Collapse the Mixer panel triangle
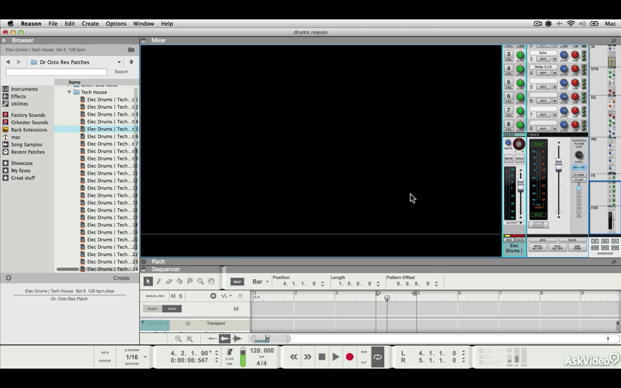Image resolution: width=621 pixels, height=388 pixels. tap(144, 41)
